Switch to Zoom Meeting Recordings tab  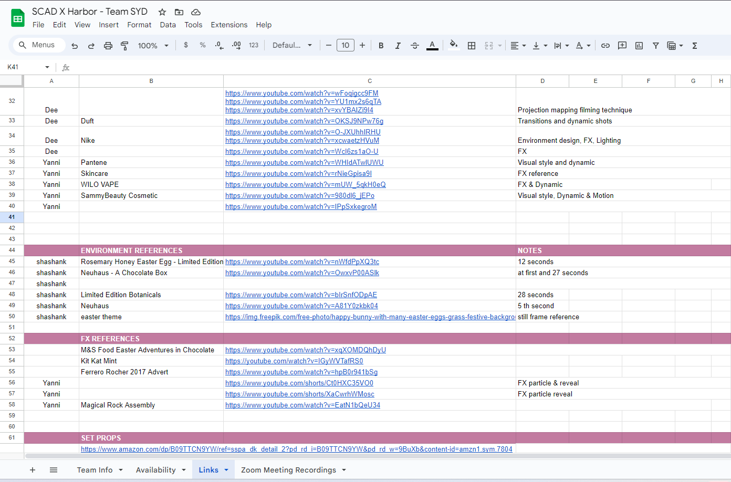(x=288, y=470)
